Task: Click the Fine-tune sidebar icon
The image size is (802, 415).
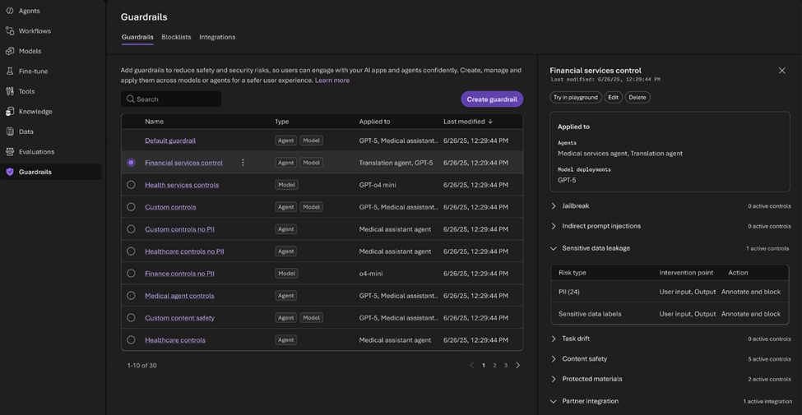Action: (x=10, y=71)
